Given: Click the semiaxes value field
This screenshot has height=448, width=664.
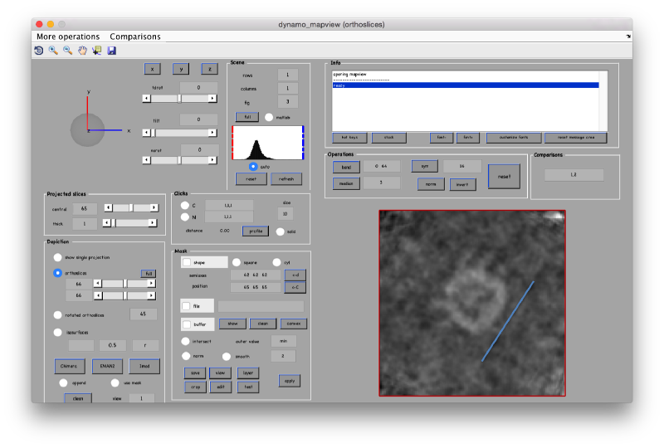Looking at the screenshot, I should tap(256, 275).
